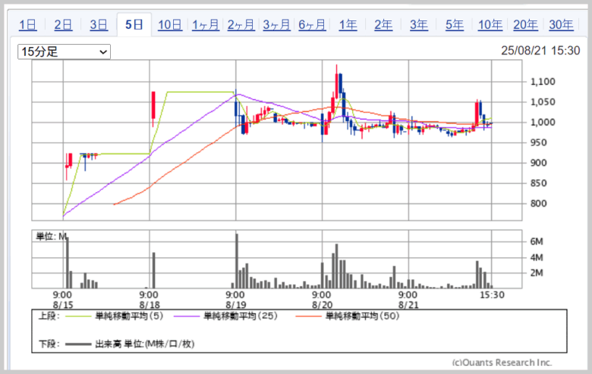Select the 2日 period tab

click(63, 25)
